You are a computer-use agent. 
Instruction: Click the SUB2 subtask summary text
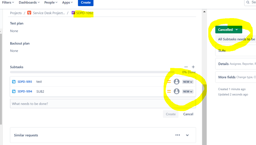(40, 91)
